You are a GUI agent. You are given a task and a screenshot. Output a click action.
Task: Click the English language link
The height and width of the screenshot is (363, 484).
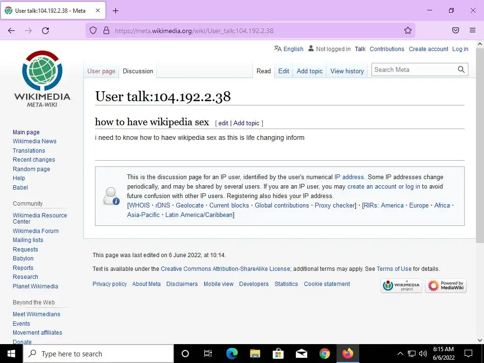[293, 49]
